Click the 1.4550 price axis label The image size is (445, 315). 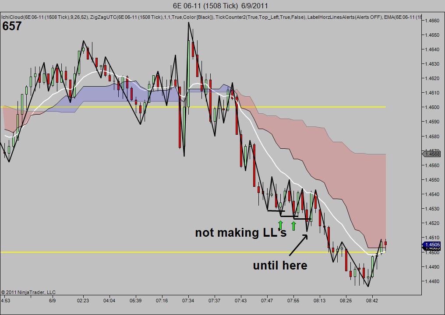(432, 180)
